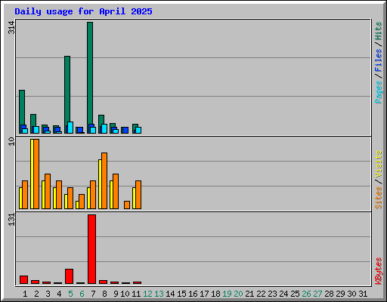387x302 pixels.
Task: Click the yellow Visits legend label
Action: (x=378, y=164)
